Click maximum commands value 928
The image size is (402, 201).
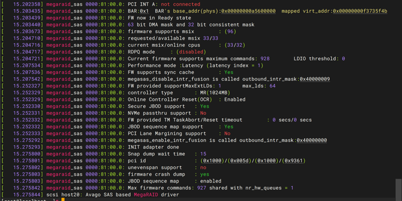(265, 59)
